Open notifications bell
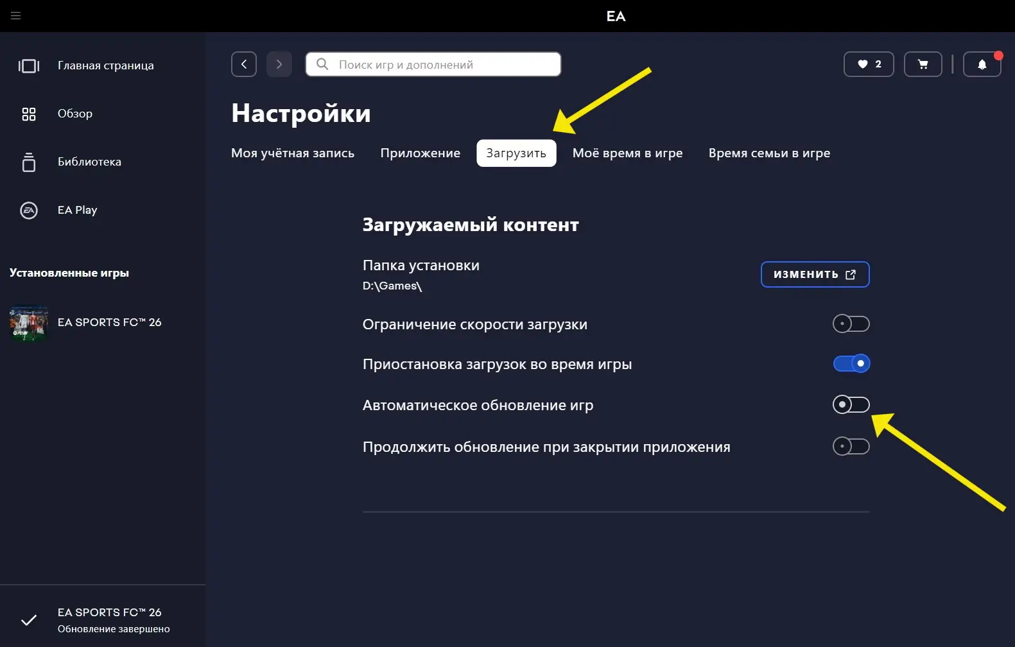 tap(982, 64)
